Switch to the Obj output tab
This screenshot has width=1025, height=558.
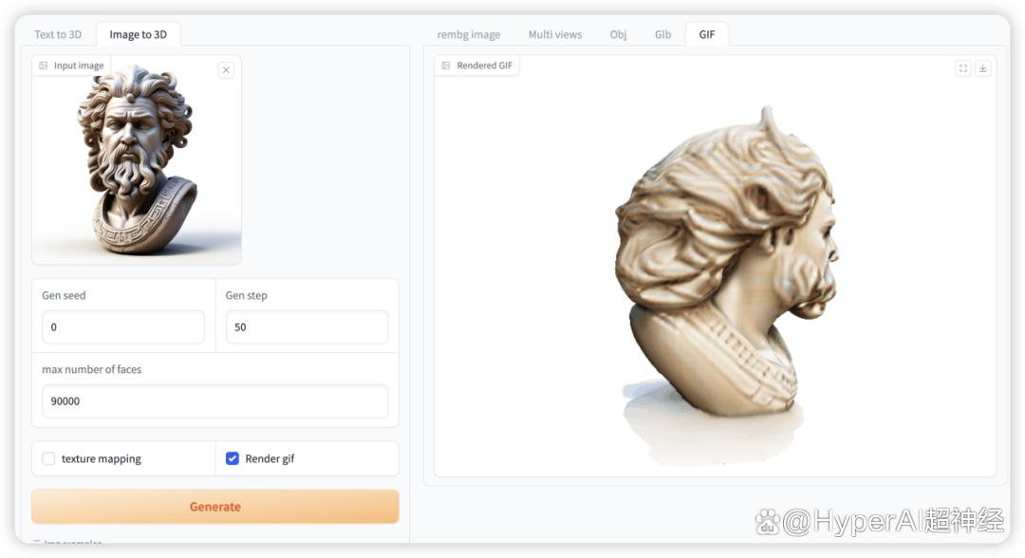point(619,34)
